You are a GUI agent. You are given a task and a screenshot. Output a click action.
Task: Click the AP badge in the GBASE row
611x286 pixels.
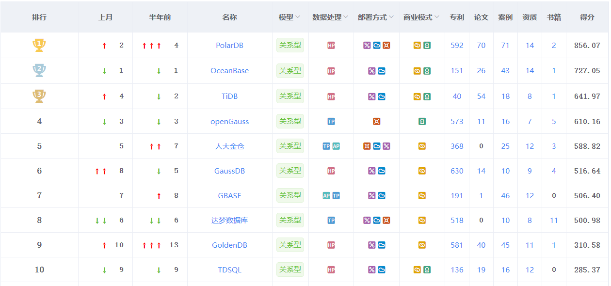point(326,196)
